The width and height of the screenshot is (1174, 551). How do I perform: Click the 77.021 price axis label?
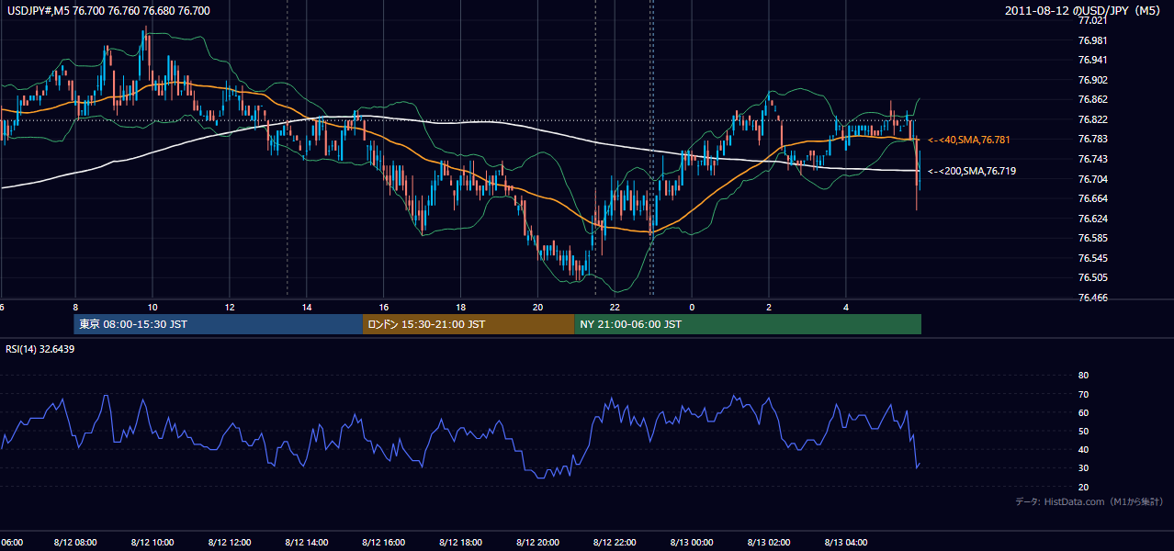pyautogui.click(x=1092, y=20)
